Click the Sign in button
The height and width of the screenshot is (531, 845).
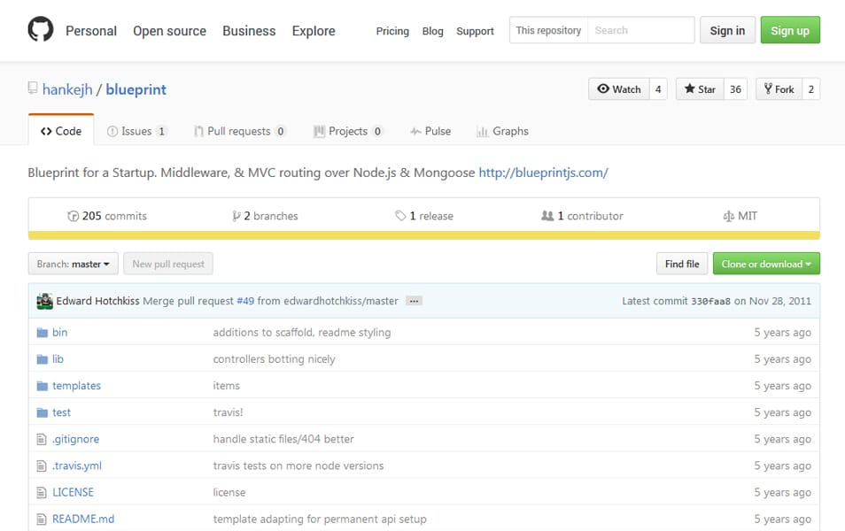(727, 30)
